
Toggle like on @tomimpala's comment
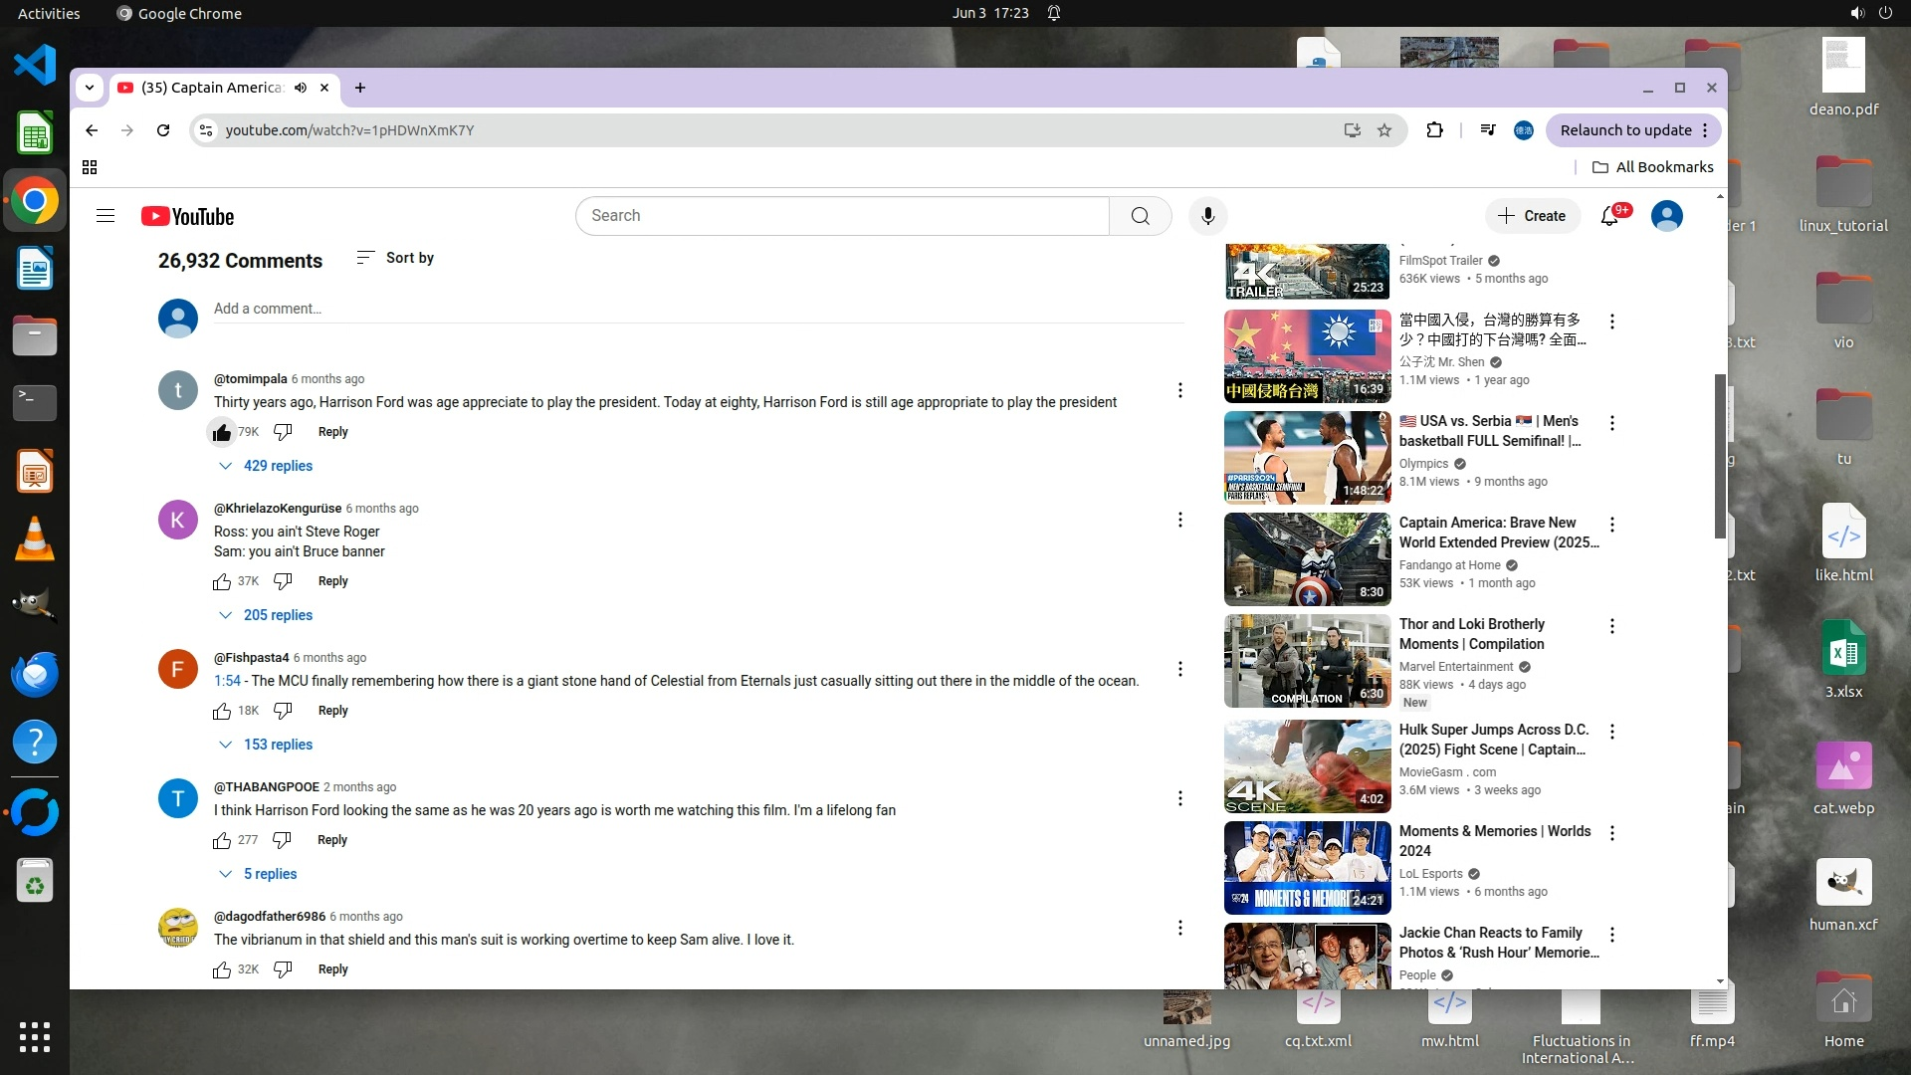coord(222,432)
